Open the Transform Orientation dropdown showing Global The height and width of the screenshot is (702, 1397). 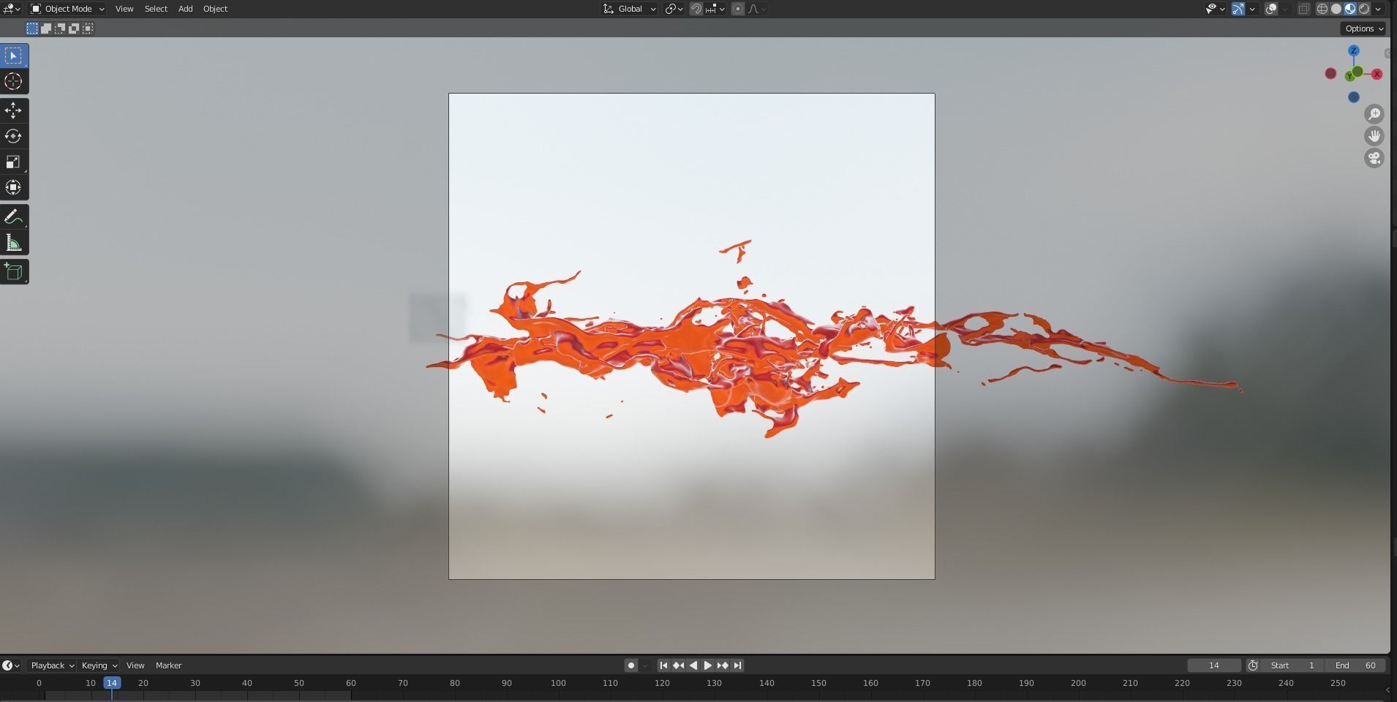tap(628, 8)
